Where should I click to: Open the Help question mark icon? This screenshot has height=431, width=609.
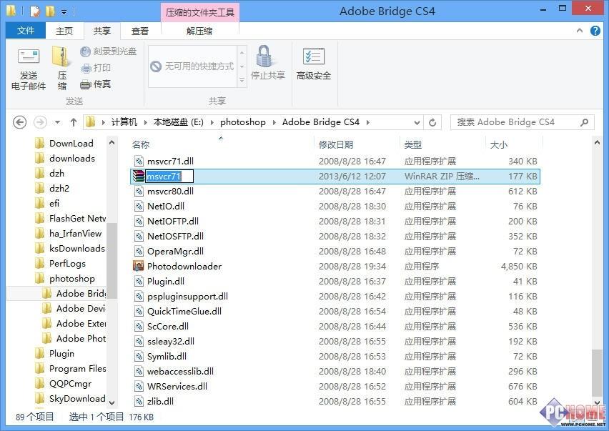click(x=595, y=31)
